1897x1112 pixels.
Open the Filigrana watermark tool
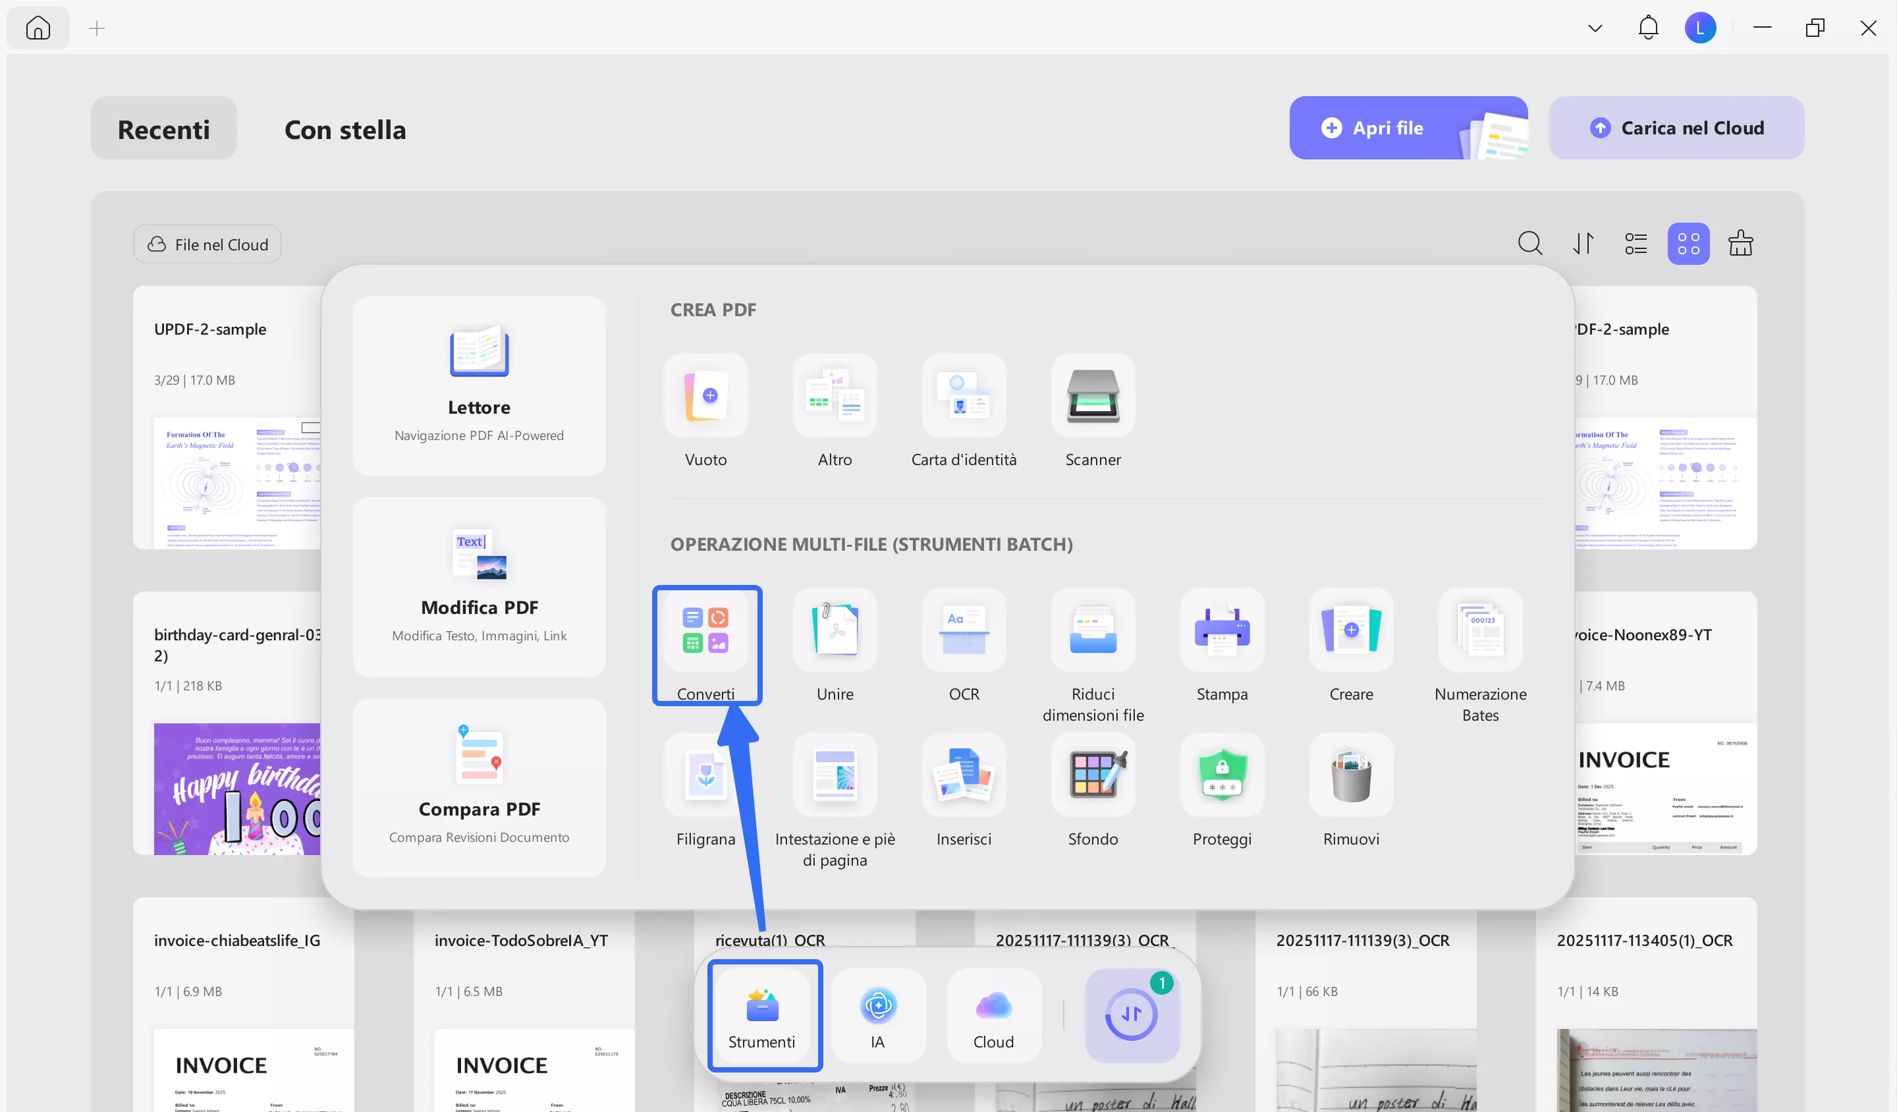pos(705,775)
